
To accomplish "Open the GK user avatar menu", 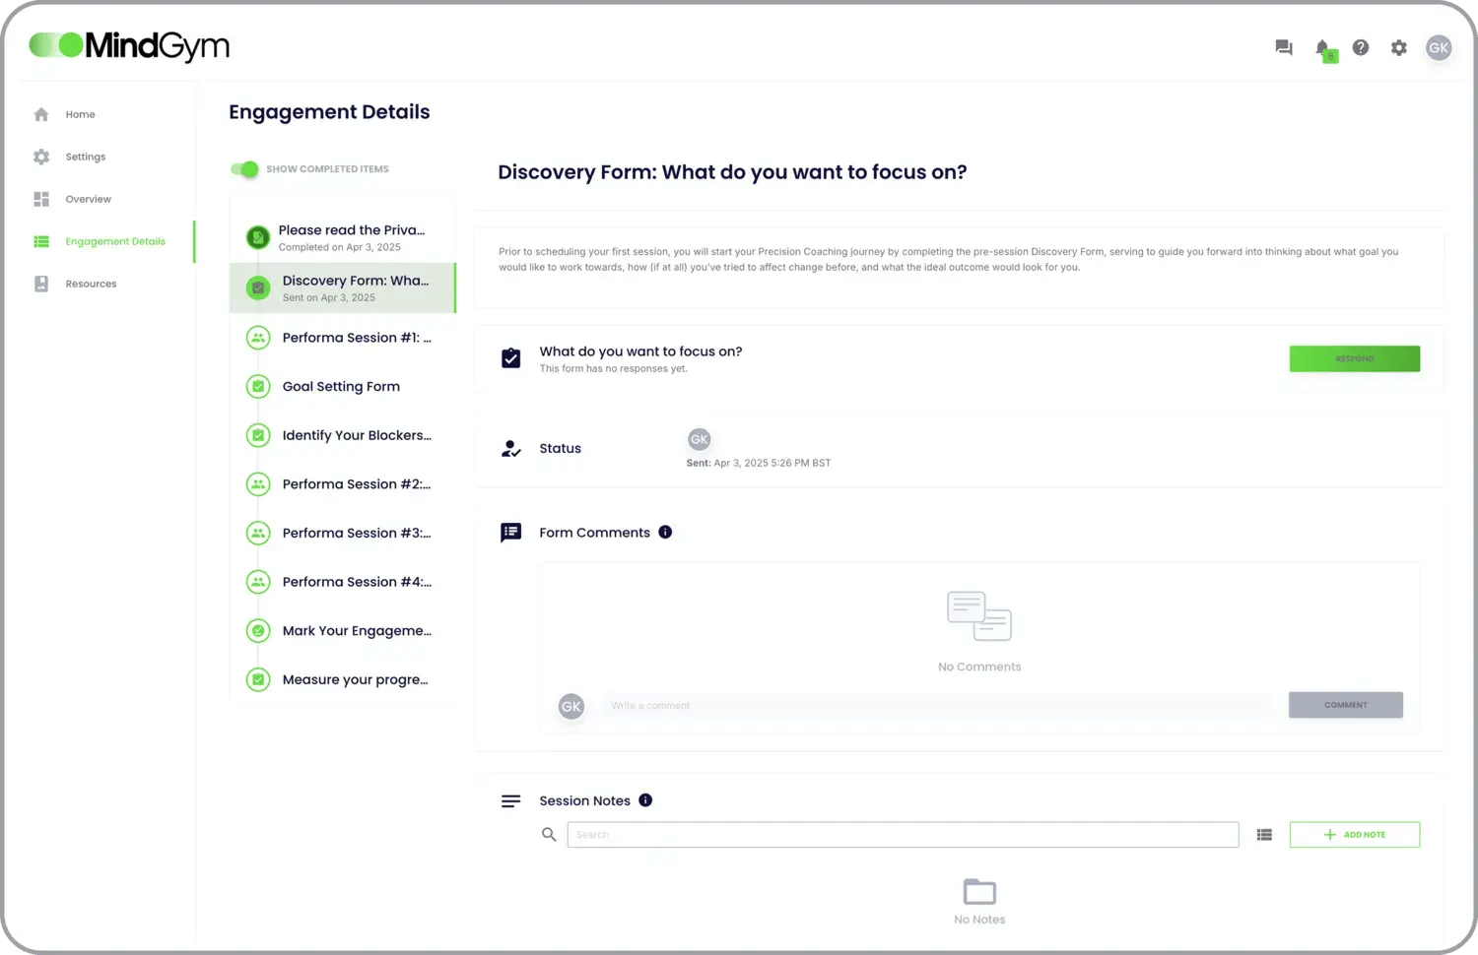I will coord(1439,47).
